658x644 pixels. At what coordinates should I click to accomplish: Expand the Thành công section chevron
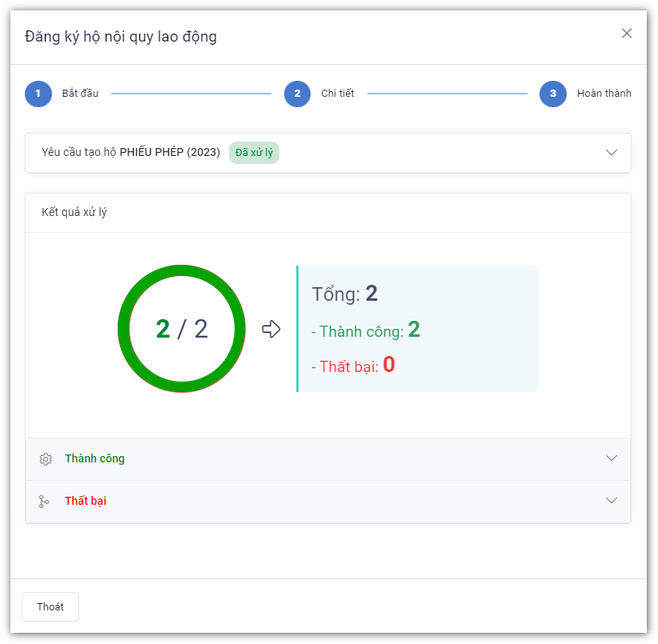pyautogui.click(x=612, y=458)
